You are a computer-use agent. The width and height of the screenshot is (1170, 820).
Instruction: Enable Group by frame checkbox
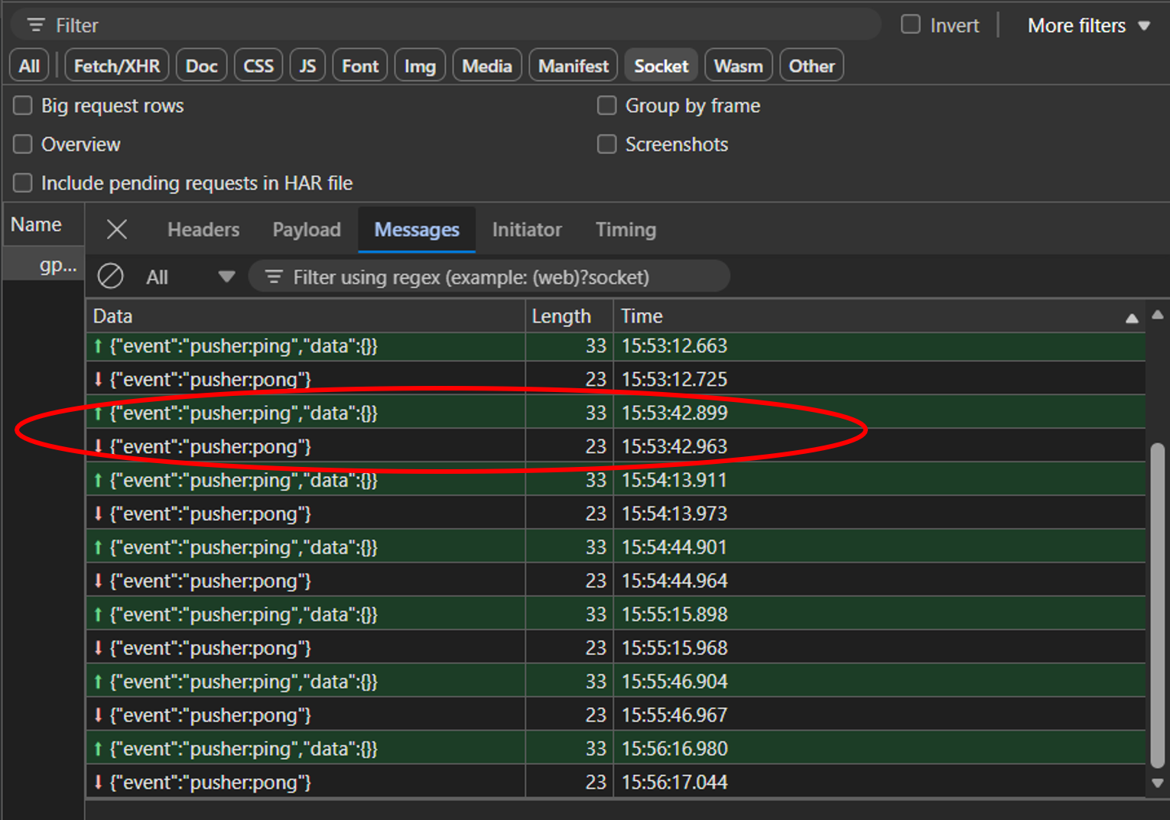pyautogui.click(x=606, y=105)
